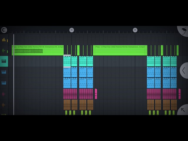Select audio clip ending with 'M...0.mp3'
This screenshot has height=141, width=188.
click(38, 50)
